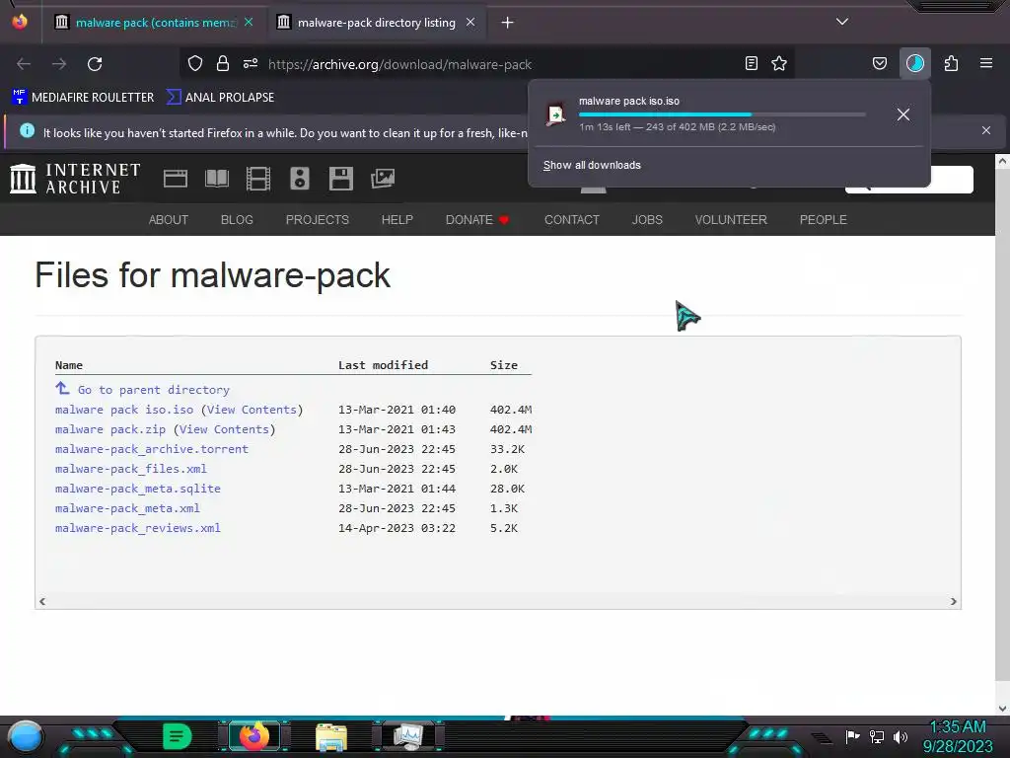Image resolution: width=1010 pixels, height=758 pixels.
Task: Open malware-pack_meta.sqlite link
Action: coord(138,489)
